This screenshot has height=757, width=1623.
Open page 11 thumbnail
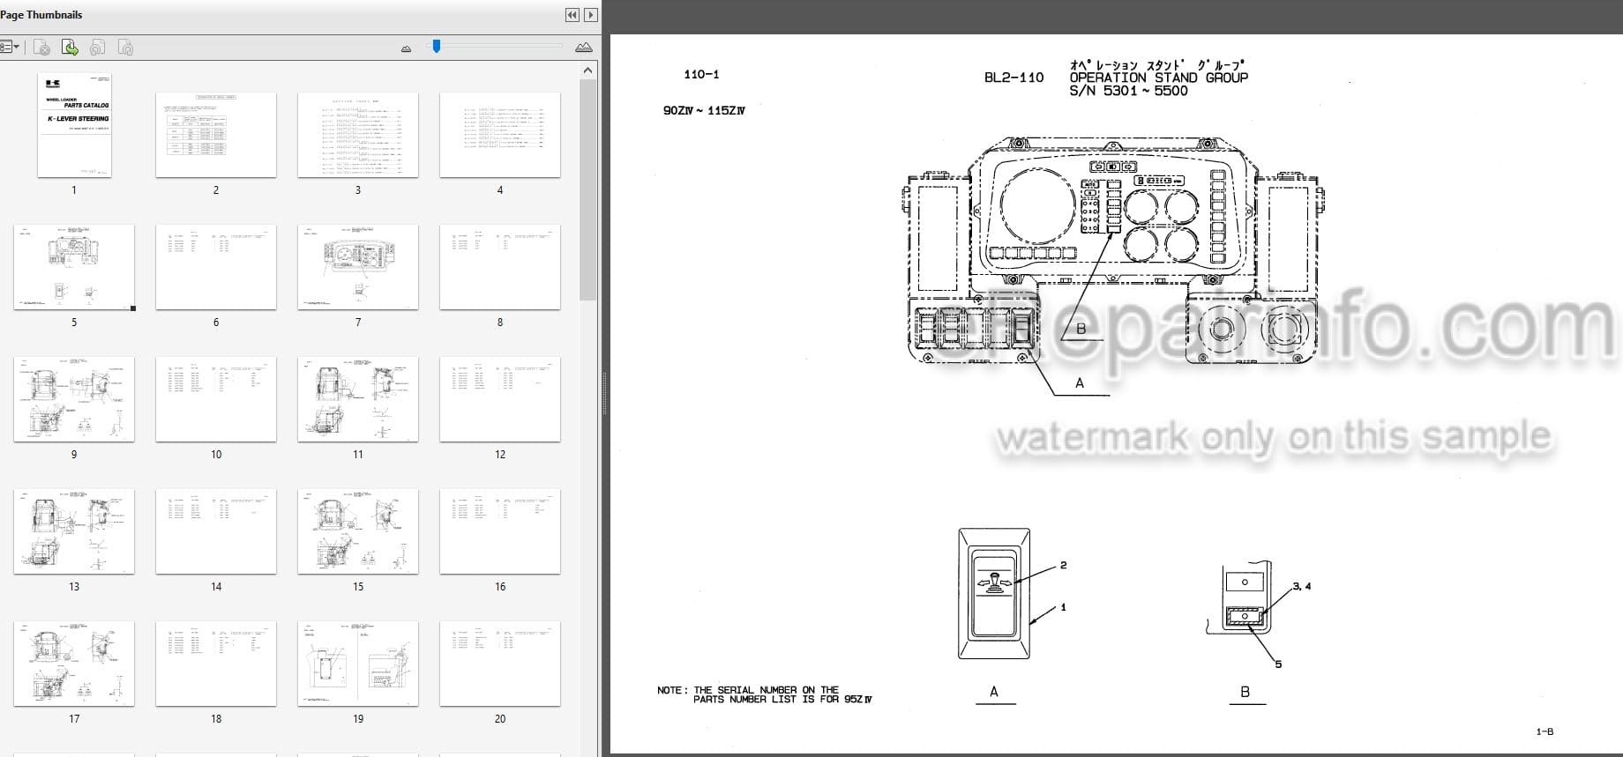pos(358,399)
